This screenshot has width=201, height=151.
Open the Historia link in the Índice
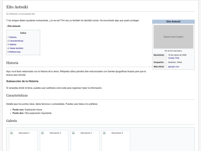click(x=13, y=37)
